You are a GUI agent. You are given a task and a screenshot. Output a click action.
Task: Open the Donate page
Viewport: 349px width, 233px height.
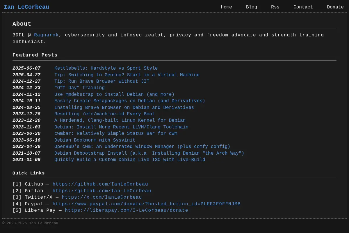point(335,7)
